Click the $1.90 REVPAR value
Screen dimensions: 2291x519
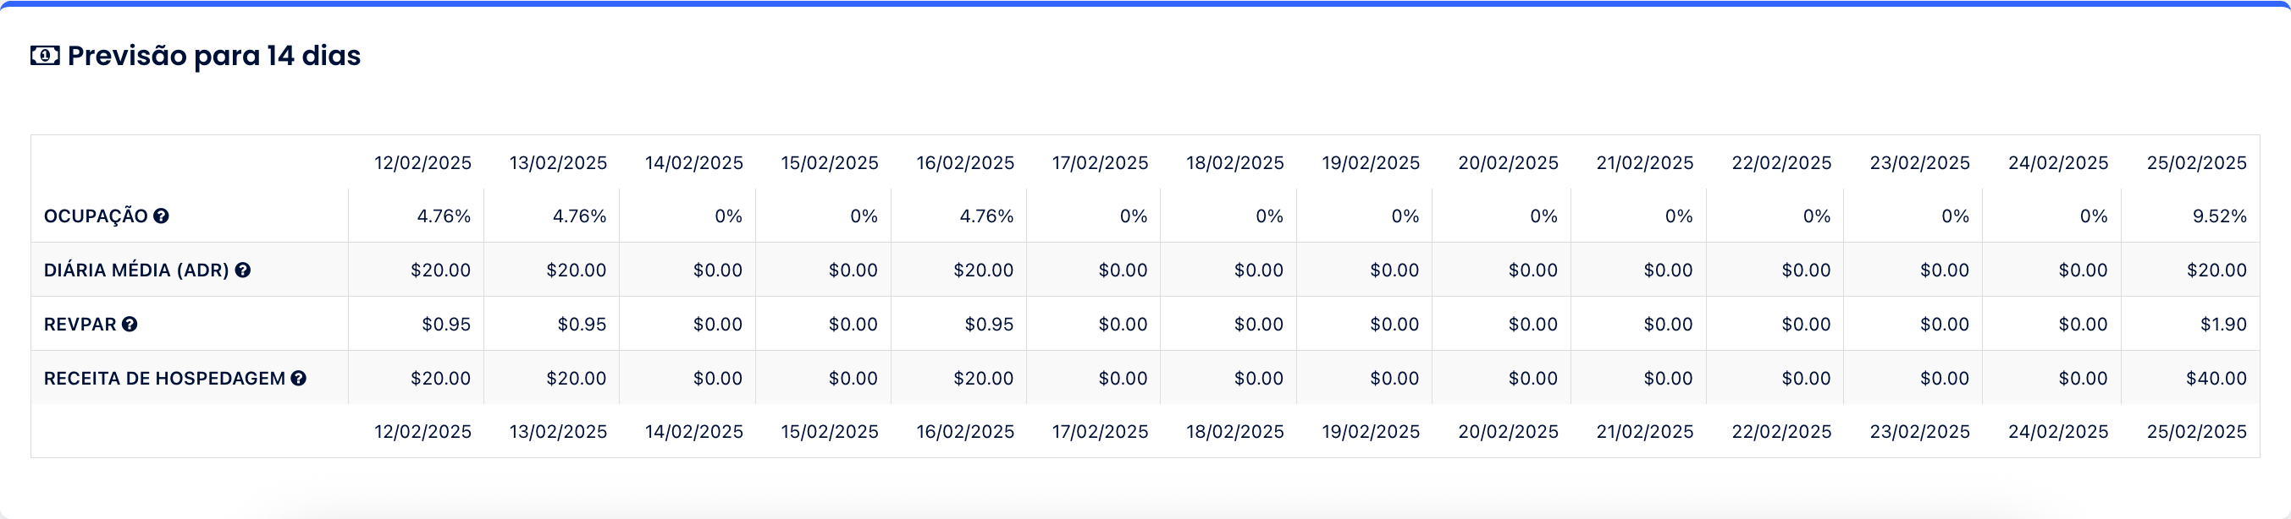[2222, 324]
